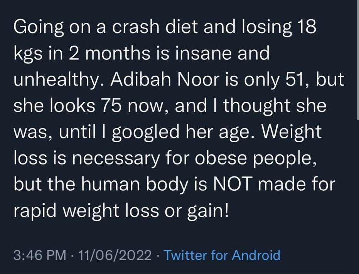Click the 3:46 PM timestamp

pos(39,256)
